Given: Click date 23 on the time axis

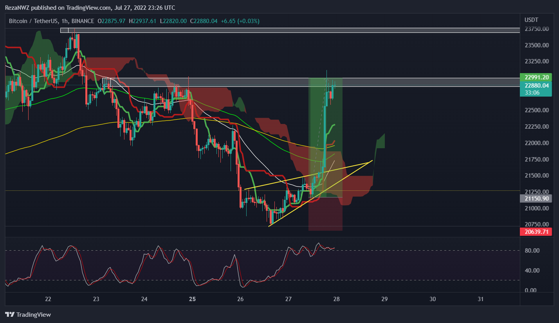Looking at the screenshot, I should click(96, 299).
